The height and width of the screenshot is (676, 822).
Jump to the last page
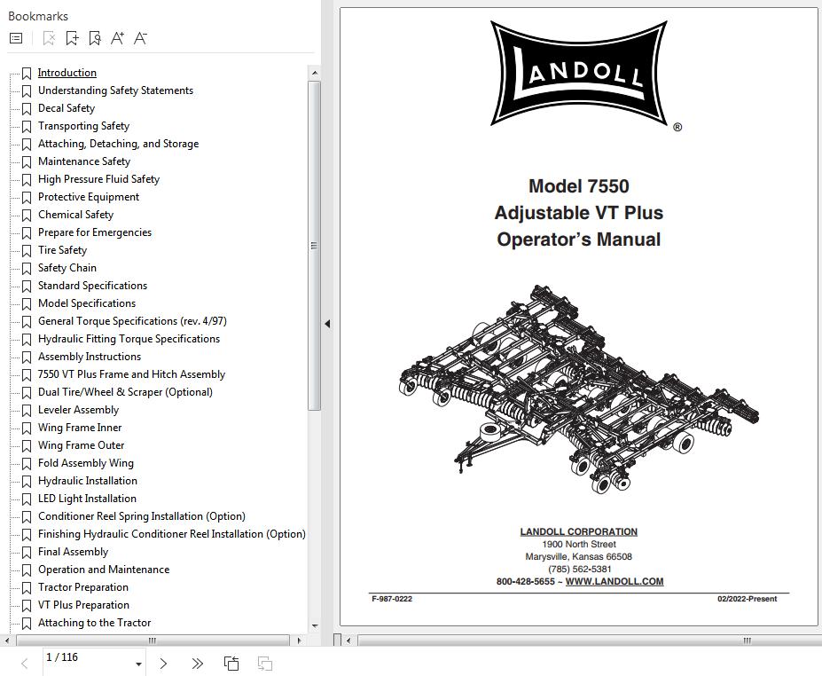coord(197,664)
